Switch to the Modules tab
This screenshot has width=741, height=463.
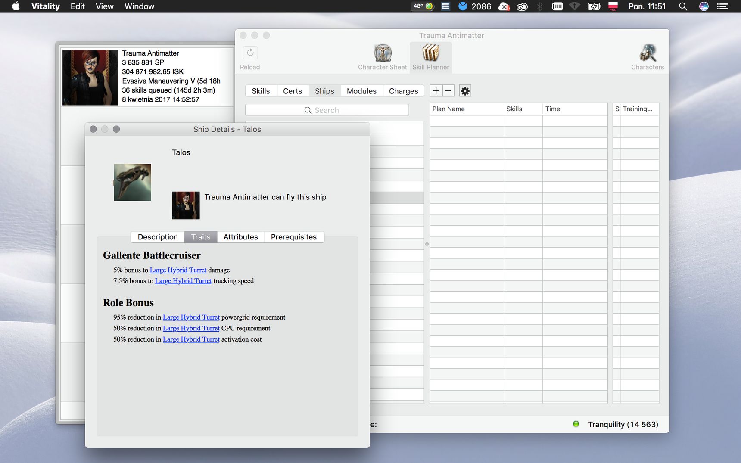coord(361,91)
